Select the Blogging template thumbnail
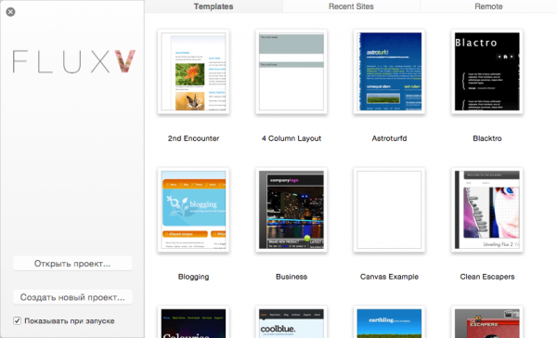This screenshot has width=557, height=338. pos(193,210)
